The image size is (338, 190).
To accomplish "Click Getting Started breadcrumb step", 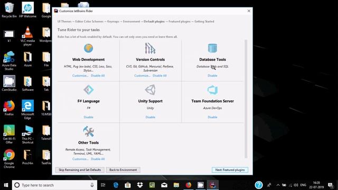I will coord(204,22).
